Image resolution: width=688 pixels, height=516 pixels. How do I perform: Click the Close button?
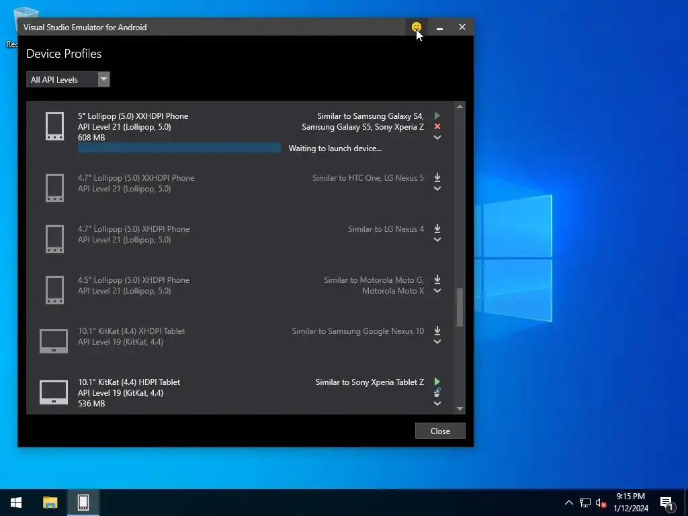pyautogui.click(x=440, y=431)
